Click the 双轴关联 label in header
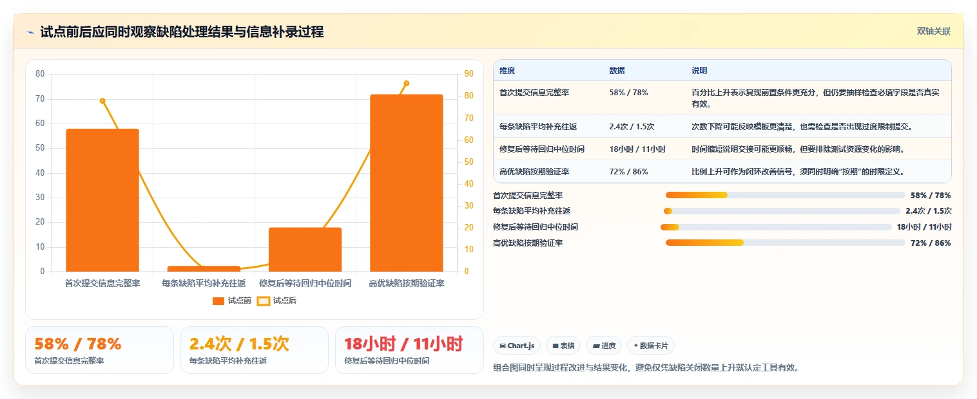Screen dimensions: 977x399 coord(934,32)
